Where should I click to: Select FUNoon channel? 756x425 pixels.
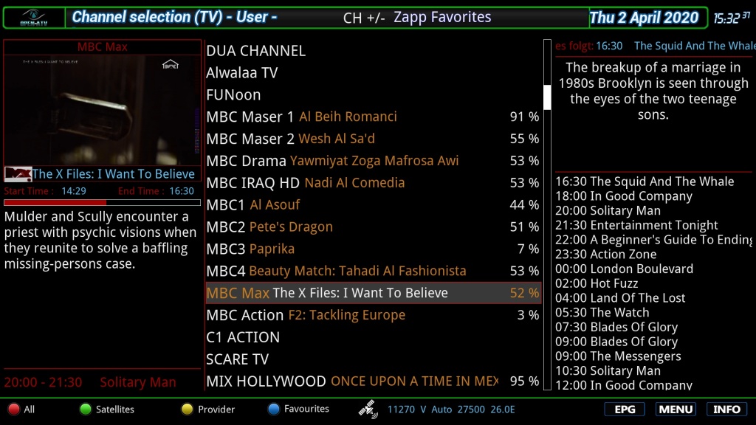pyautogui.click(x=373, y=95)
